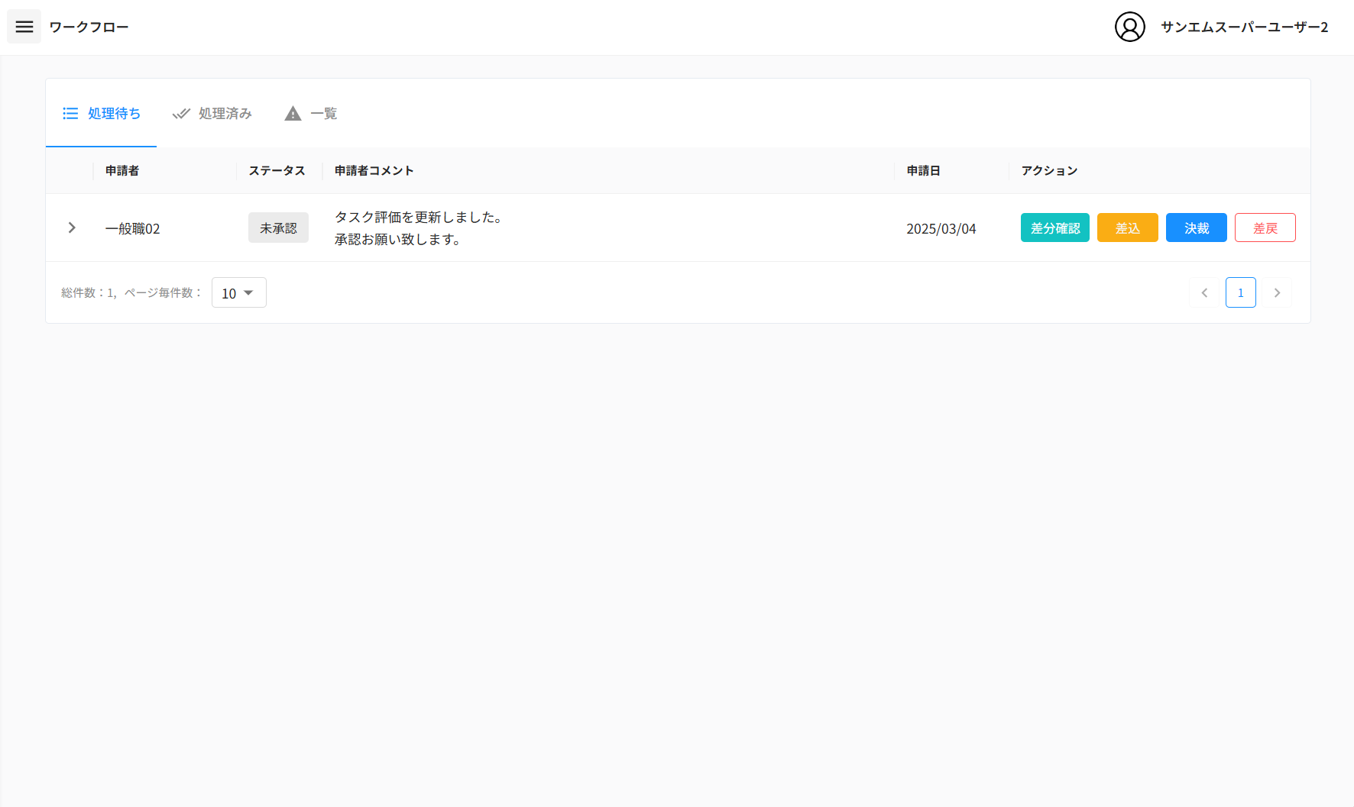Go to the previous page arrow
This screenshot has height=807, width=1354.
(1204, 292)
